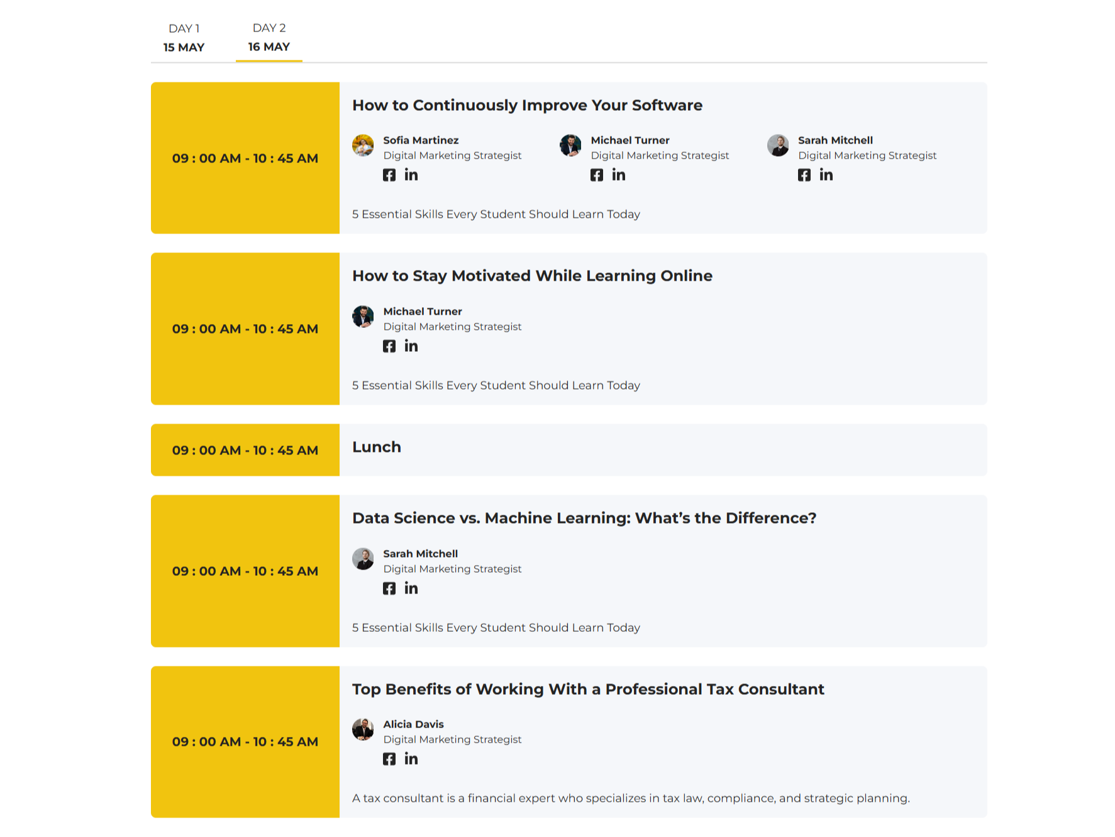
Task: Open 'Top Benefits of Working With a Professional Tax Consultant'
Action: (588, 689)
